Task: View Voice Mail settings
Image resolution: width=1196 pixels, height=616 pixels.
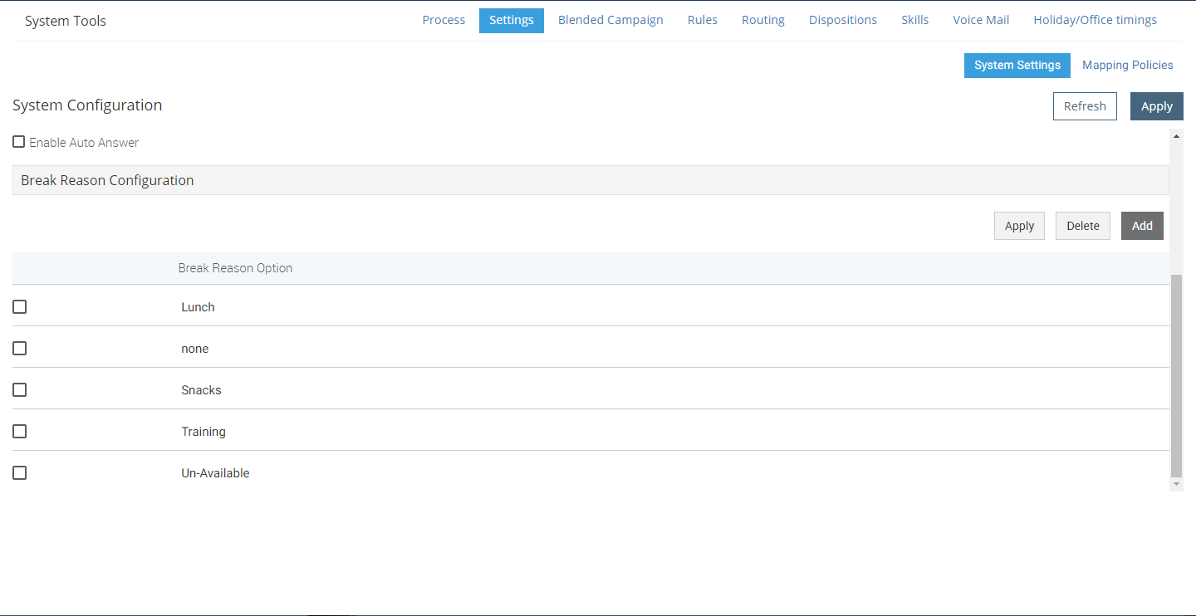Action: coord(980,19)
